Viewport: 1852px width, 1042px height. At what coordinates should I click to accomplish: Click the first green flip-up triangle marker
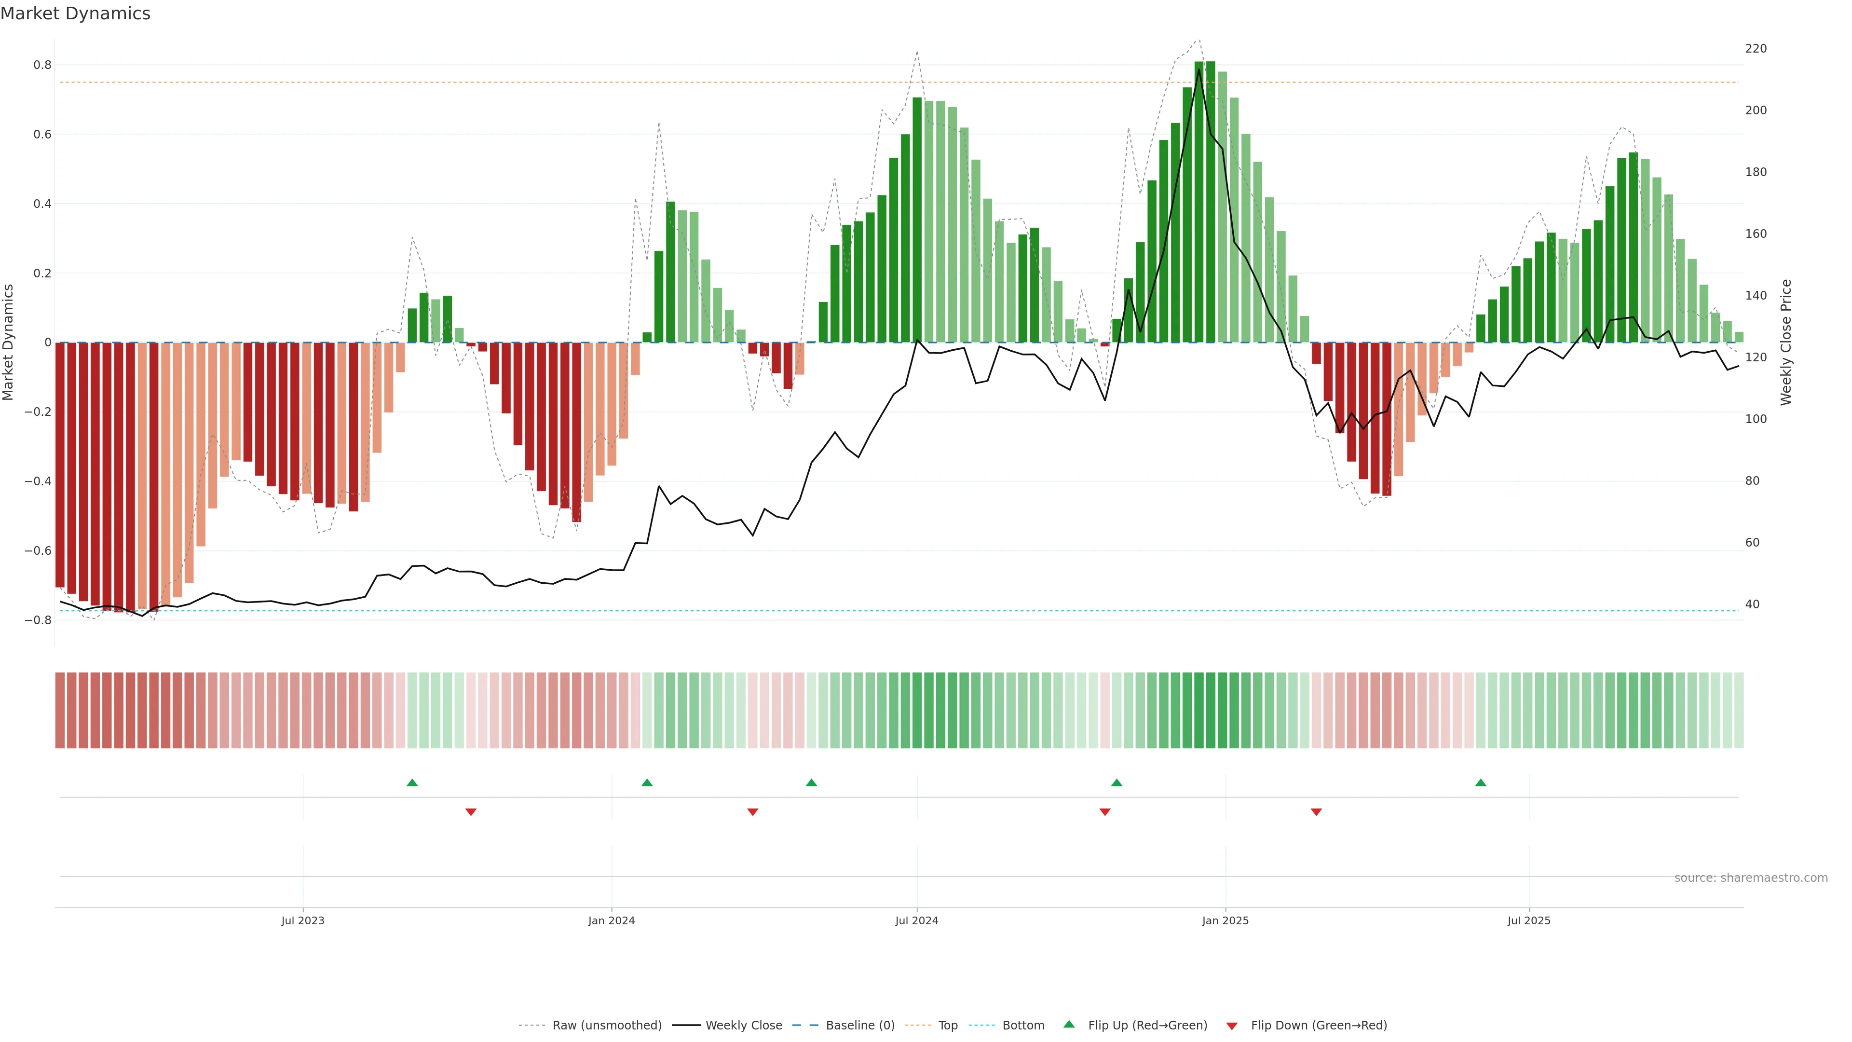tap(412, 782)
